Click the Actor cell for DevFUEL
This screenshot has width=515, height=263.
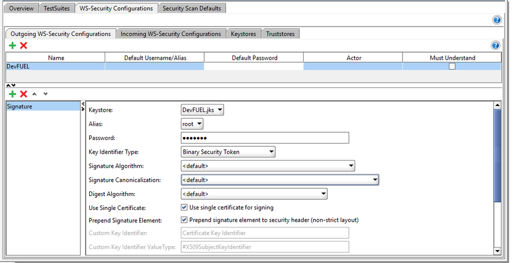(353, 66)
